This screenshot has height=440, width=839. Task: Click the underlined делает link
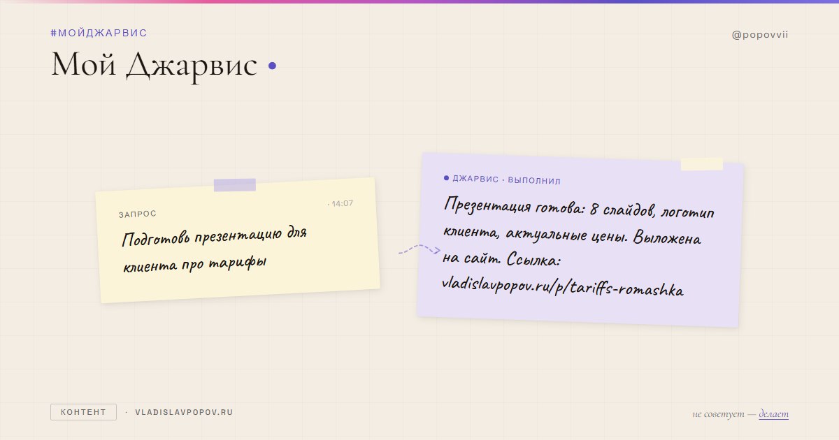pyautogui.click(x=773, y=414)
